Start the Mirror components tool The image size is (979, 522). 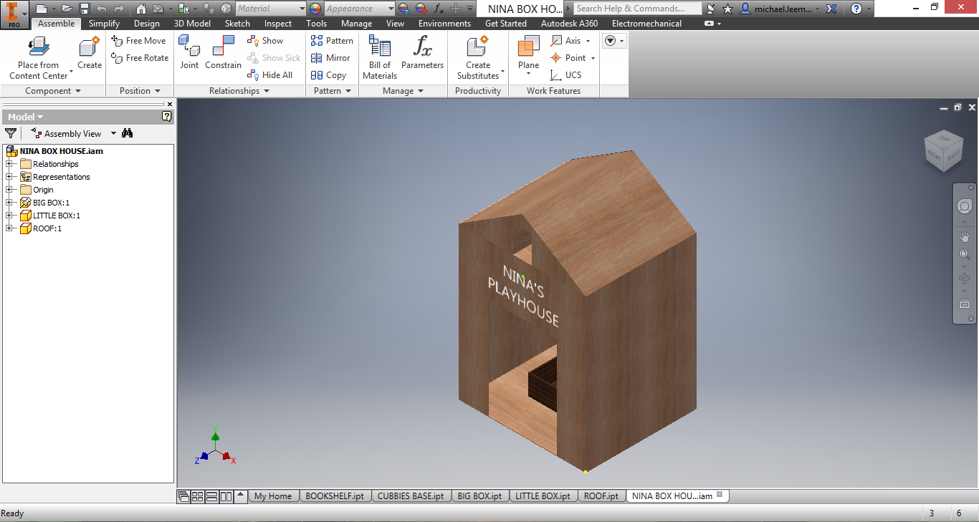click(330, 58)
